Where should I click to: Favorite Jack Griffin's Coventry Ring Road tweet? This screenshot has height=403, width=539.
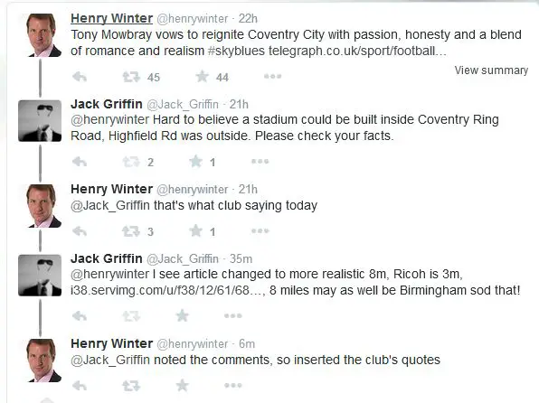click(x=196, y=161)
